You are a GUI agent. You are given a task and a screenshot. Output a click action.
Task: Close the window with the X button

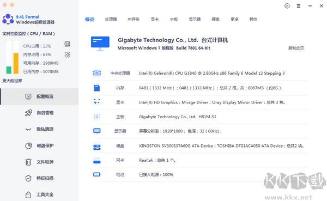[322, 6]
